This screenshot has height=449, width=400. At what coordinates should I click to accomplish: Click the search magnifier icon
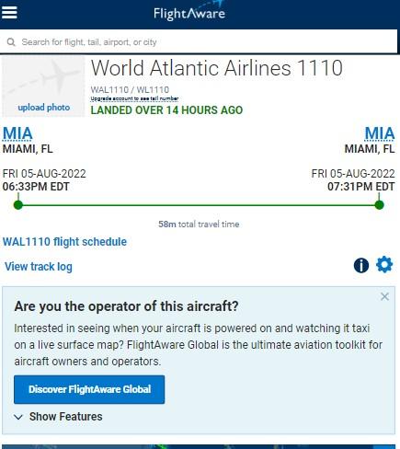tap(11, 42)
